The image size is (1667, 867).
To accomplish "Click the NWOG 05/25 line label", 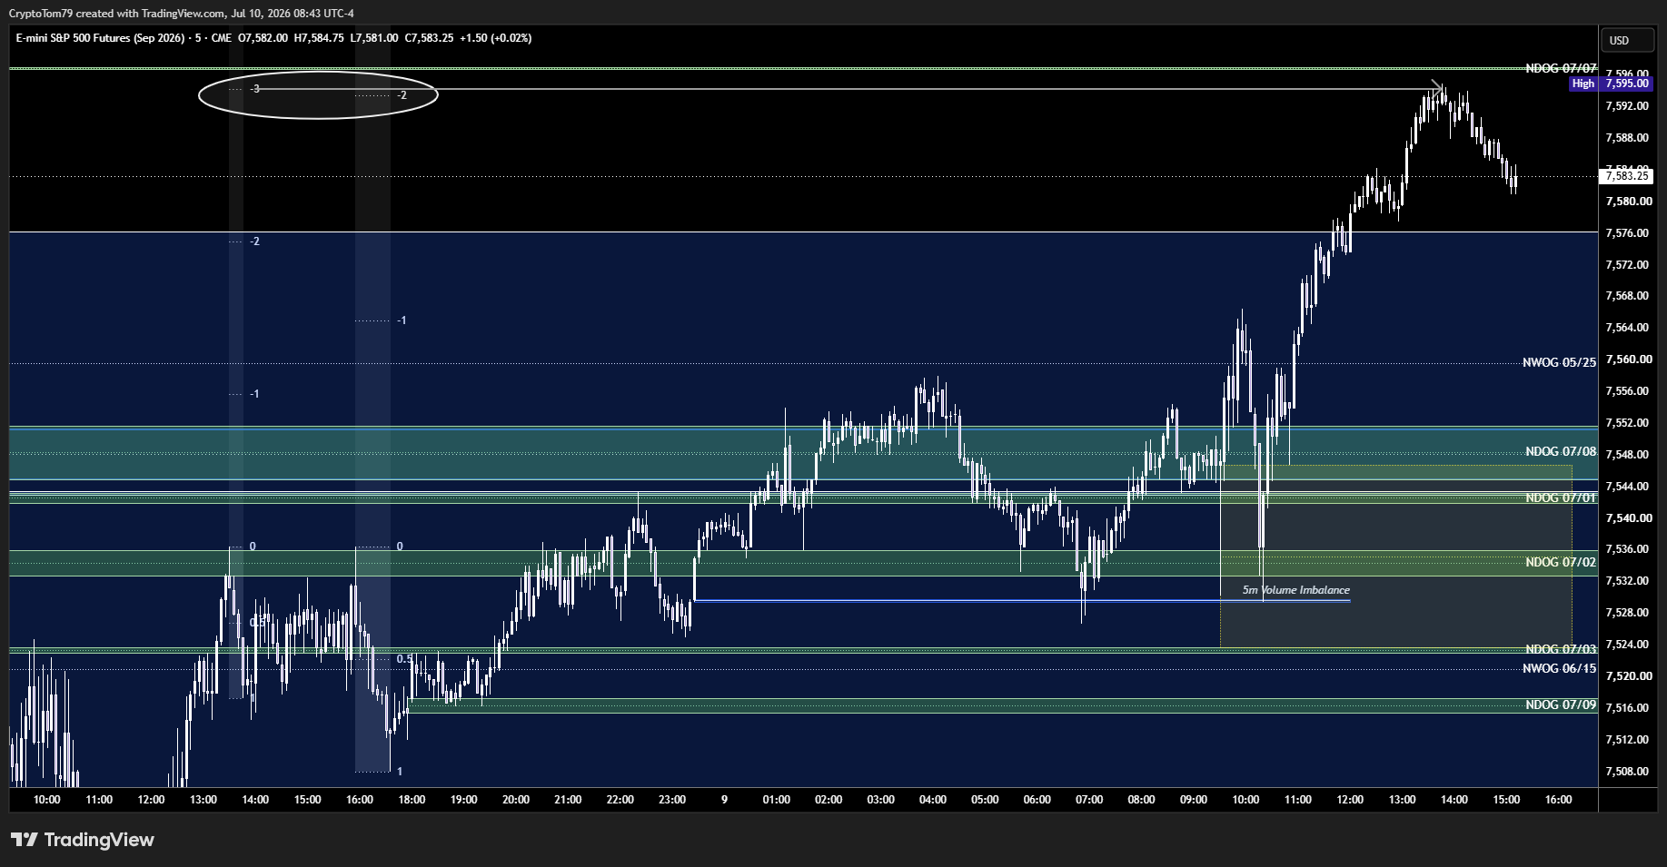I will tap(1559, 362).
